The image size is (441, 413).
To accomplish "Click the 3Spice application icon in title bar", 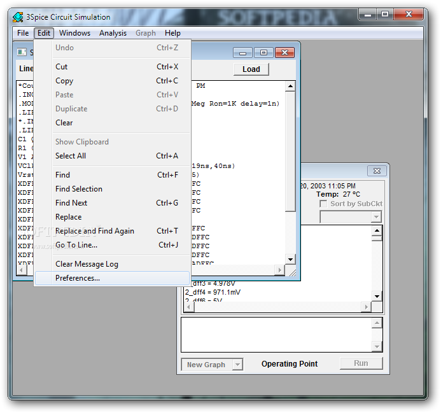I will (18, 17).
